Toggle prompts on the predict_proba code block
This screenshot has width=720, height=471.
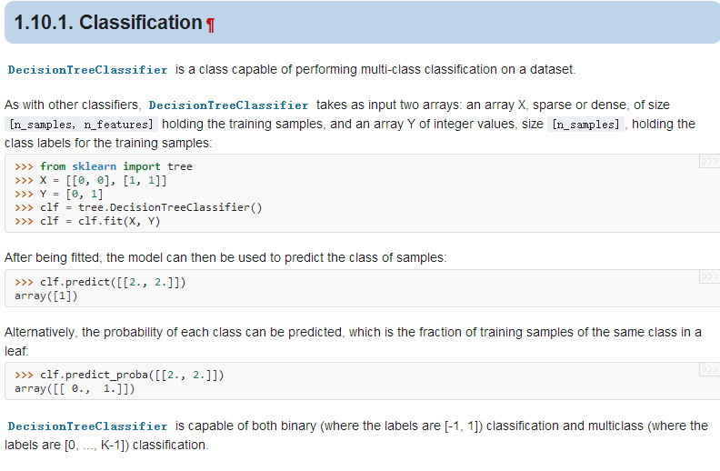pos(709,369)
